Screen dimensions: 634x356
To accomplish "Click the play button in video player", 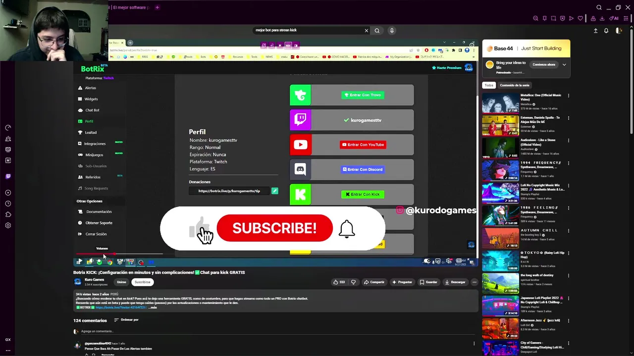I will [79, 262].
